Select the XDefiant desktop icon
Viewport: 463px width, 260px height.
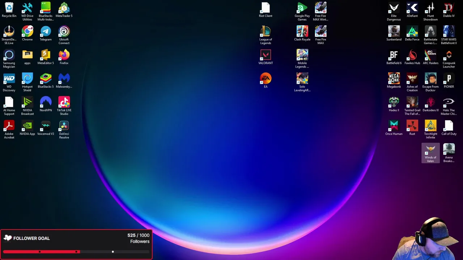point(412,8)
